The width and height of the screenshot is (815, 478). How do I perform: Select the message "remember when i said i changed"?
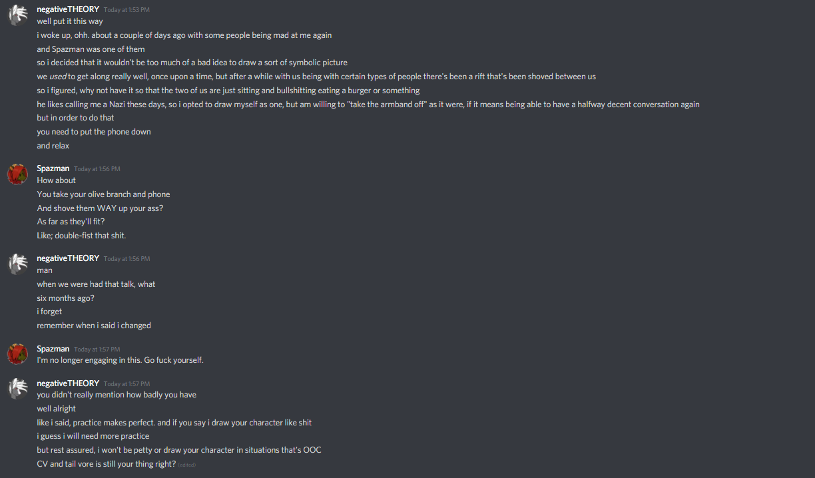[x=94, y=326]
